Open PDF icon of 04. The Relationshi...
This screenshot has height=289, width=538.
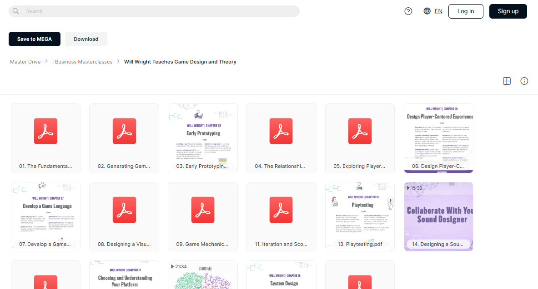[x=281, y=131]
